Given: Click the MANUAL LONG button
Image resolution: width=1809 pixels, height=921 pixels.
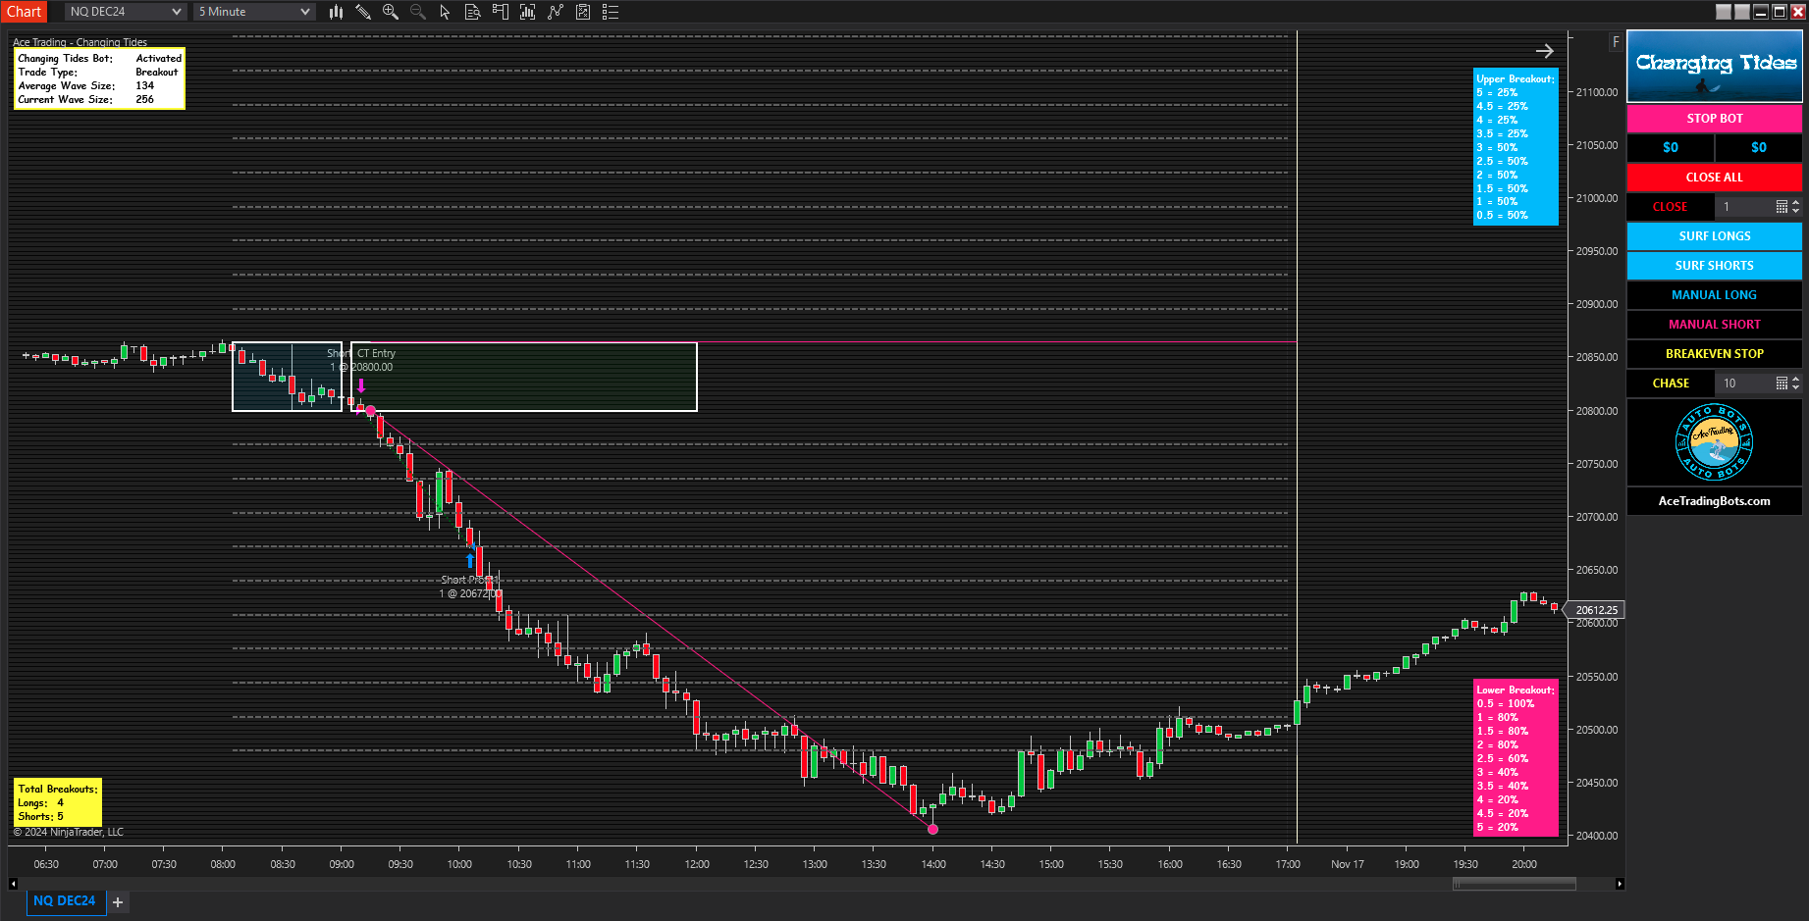Looking at the screenshot, I should click(1715, 295).
